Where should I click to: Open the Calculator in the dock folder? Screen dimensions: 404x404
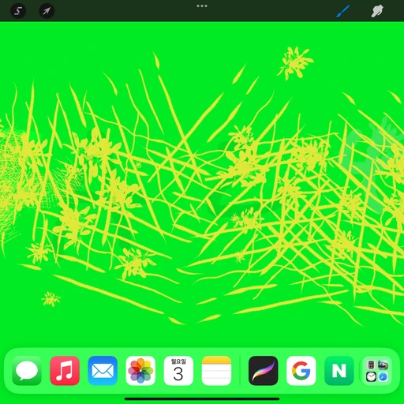pos(371,365)
